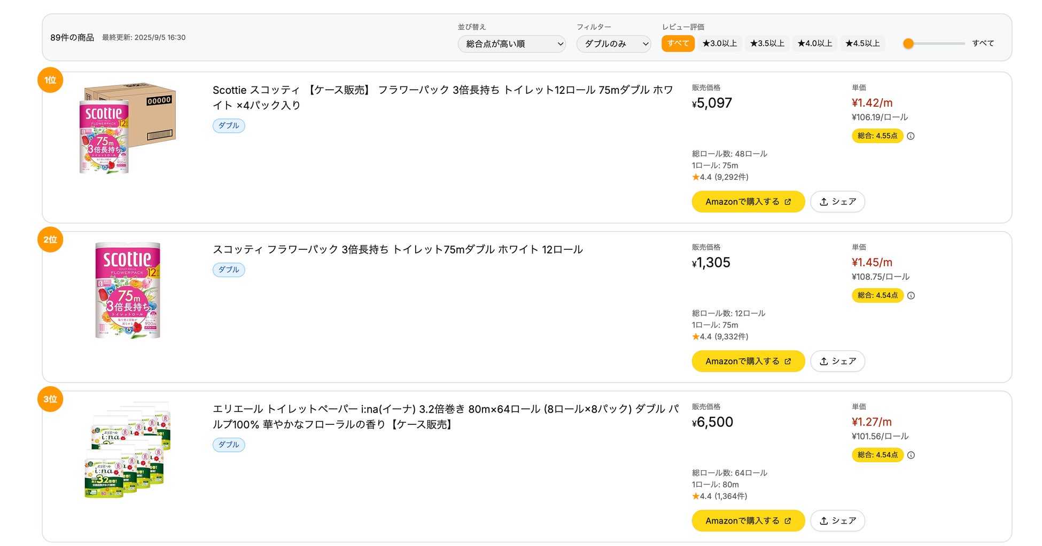The image size is (1042, 546).
Task: Open the 並び替え sort dropdown 総合点が高い順
Action: (x=511, y=44)
